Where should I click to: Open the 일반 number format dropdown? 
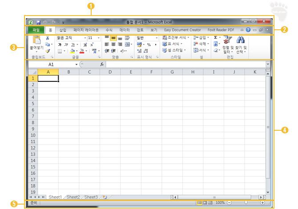coord(157,38)
